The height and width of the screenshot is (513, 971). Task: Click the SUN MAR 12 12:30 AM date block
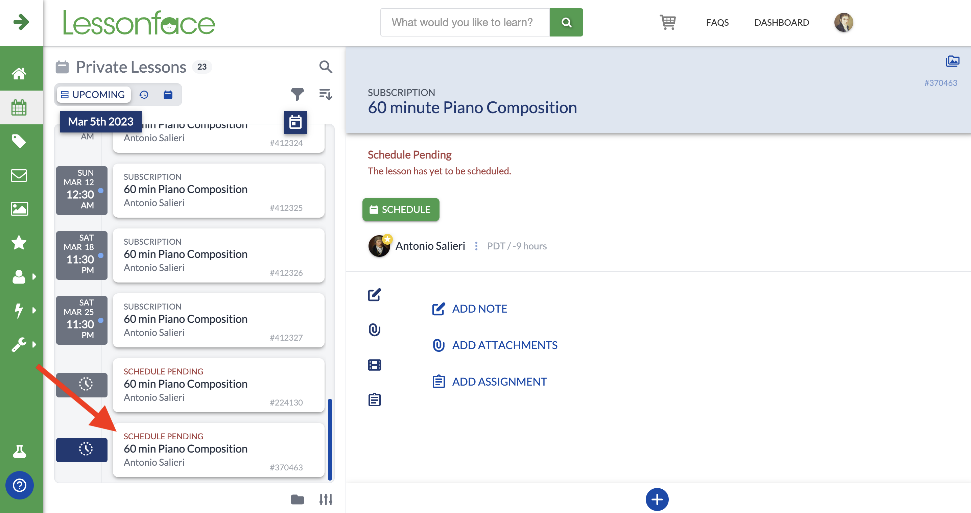click(x=82, y=191)
